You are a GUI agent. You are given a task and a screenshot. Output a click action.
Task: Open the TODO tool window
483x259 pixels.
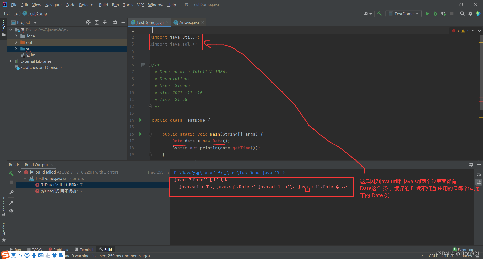(x=35, y=249)
